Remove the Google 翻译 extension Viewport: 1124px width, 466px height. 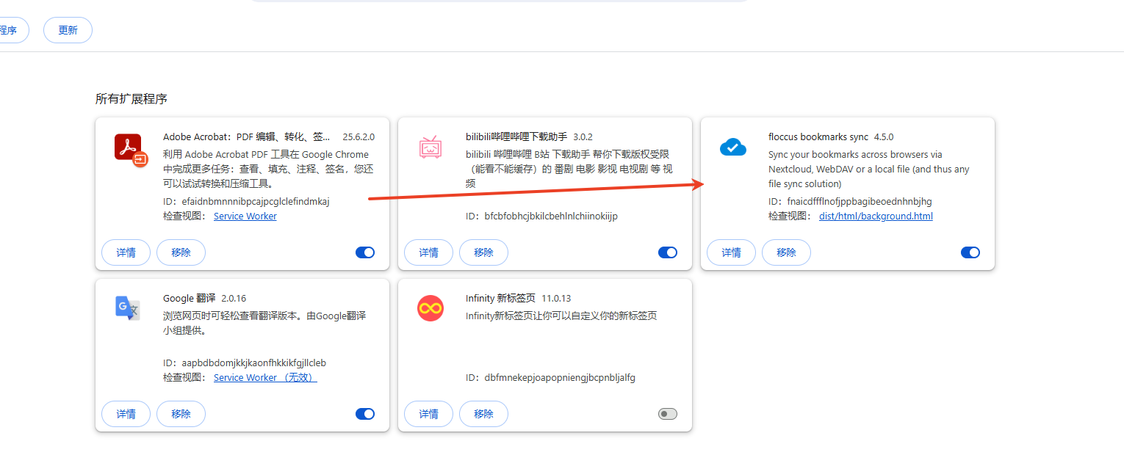[181, 413]
